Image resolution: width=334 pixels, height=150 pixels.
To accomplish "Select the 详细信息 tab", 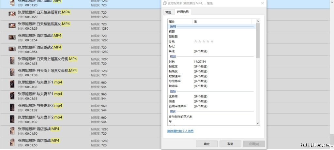I will (183, 12).
